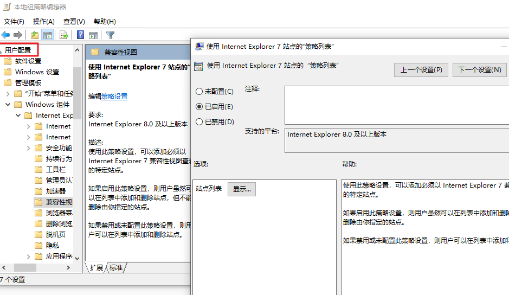Image resolution: width=509 pixels, height=295 pixels.
Task: Open the 操作(A) menu
Action: click(43, 22)
